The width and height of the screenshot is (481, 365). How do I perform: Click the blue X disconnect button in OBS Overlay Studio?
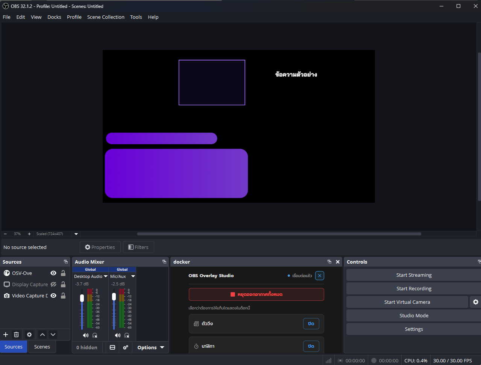pos(320,276)
